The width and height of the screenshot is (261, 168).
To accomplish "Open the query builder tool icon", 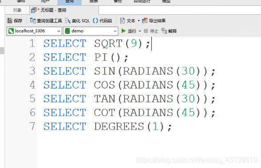I will (33, 20).
